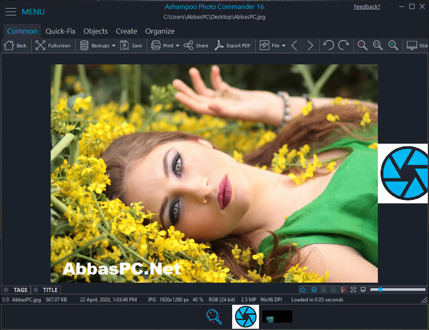429x330 pixels.
Task: Switch to the Create tab
Action: [127, 31]
